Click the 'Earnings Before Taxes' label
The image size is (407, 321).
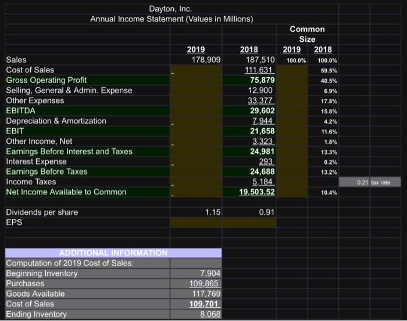pos(47,171)
